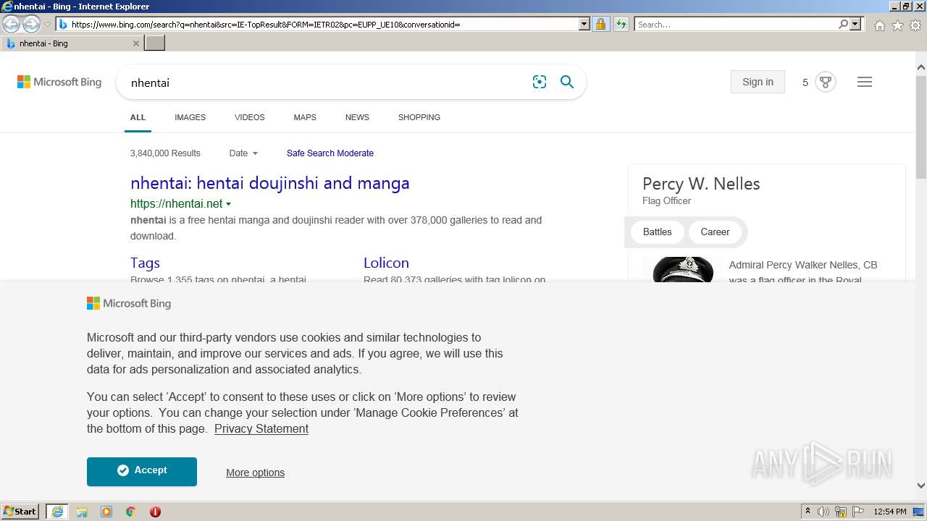
Task: Expand the green URL dropdown caret
Action: (x=229, y=205)
